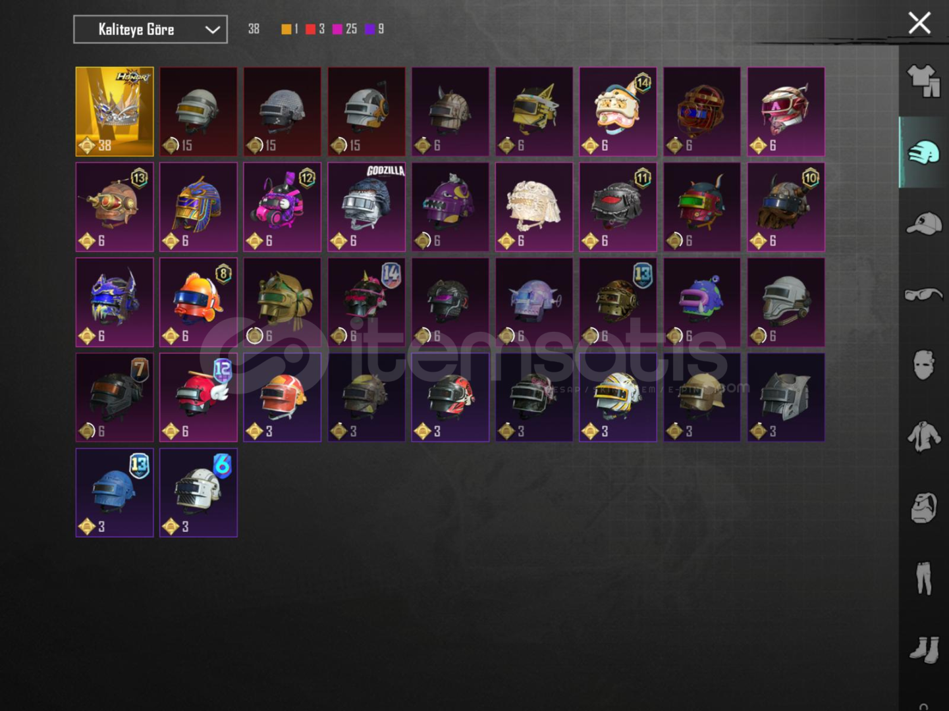Select the helmet category icon in sidebar
Screen dimensions: 949x711
point(923,153)
